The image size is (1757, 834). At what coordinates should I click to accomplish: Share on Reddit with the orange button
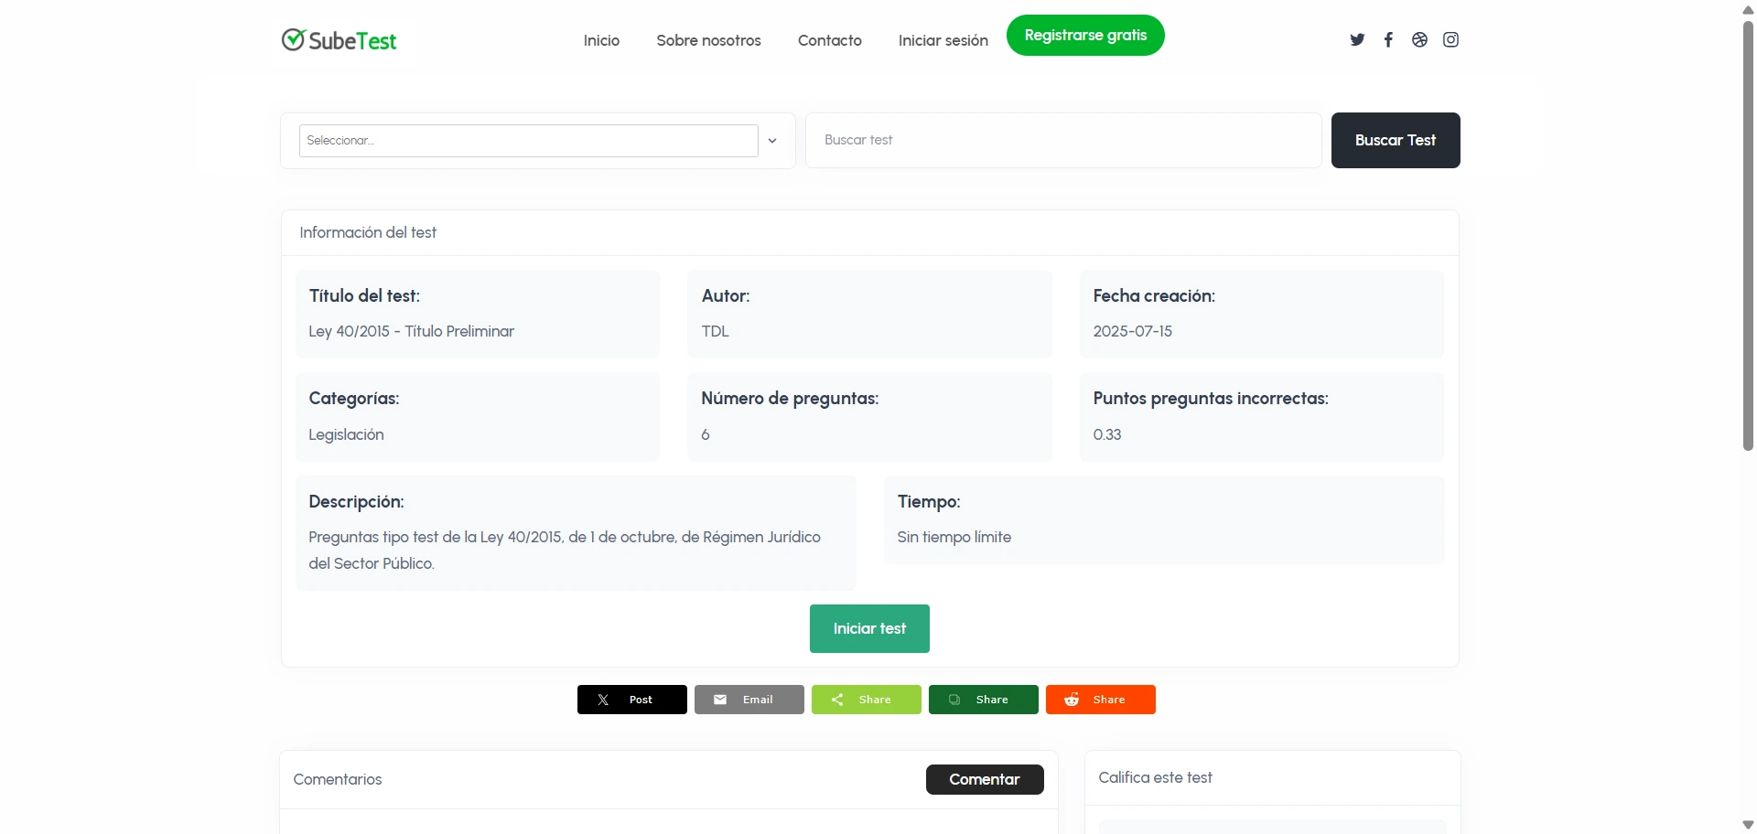[x=1100, y=700]
